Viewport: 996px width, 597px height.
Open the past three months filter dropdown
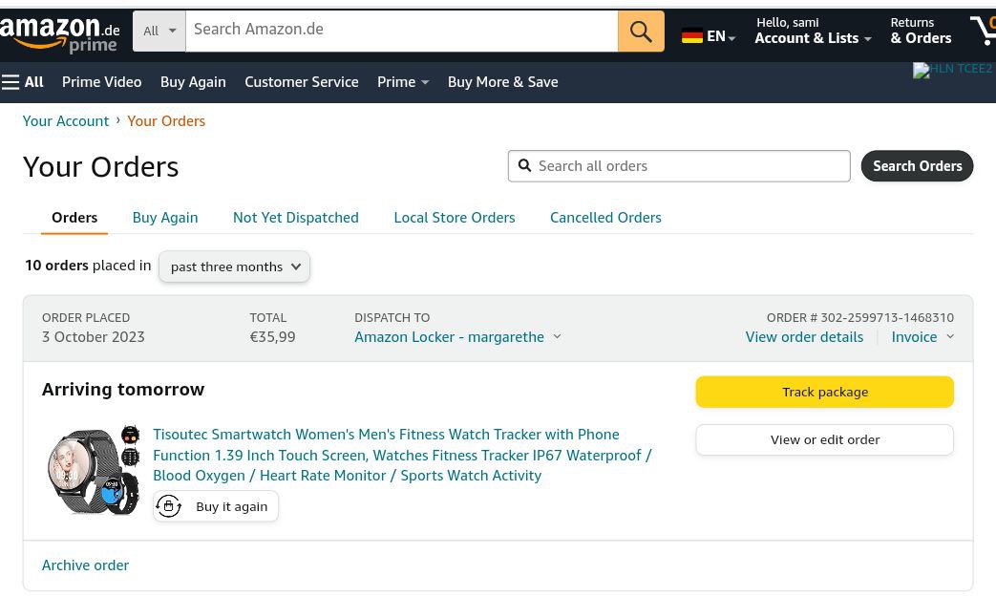point(234,267)
